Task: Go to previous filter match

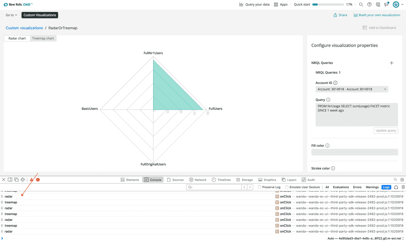Action: pyautogui.click(x=245, y=187)
